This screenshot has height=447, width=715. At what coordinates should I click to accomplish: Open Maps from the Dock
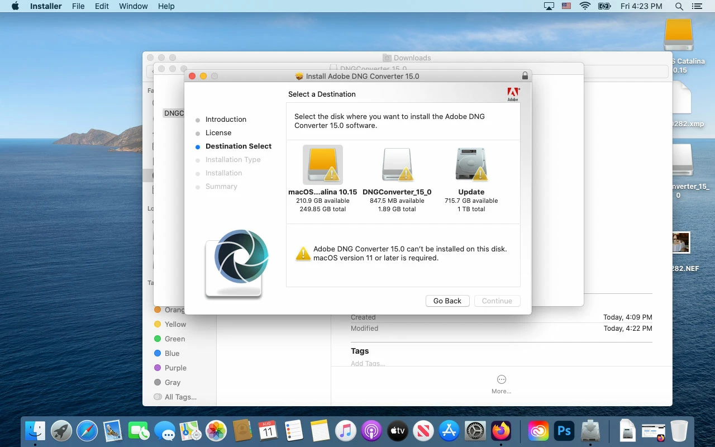(190, 431)
